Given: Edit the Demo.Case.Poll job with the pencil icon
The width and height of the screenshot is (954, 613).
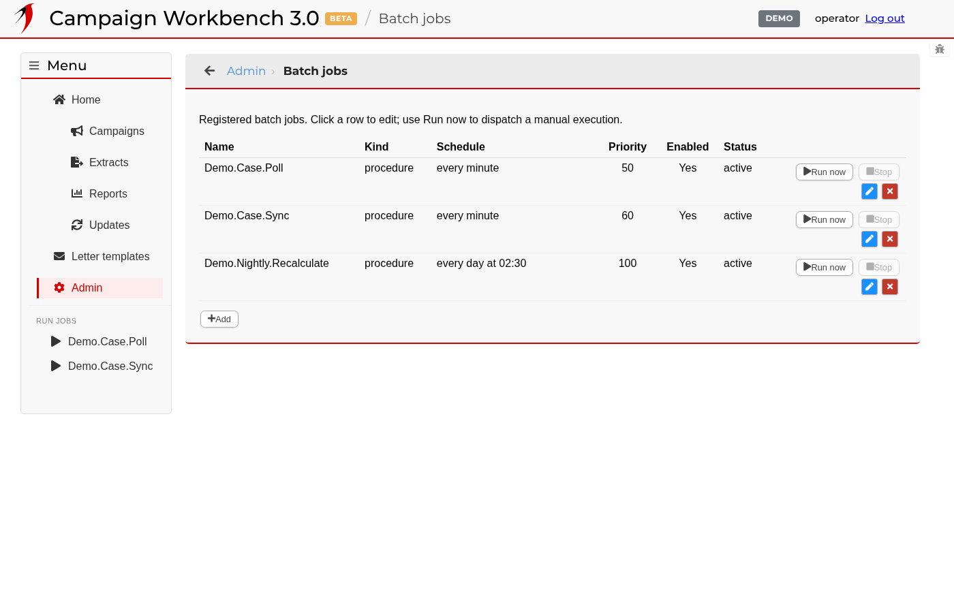Looking at the screenshot, I should (x=870, y=191).
